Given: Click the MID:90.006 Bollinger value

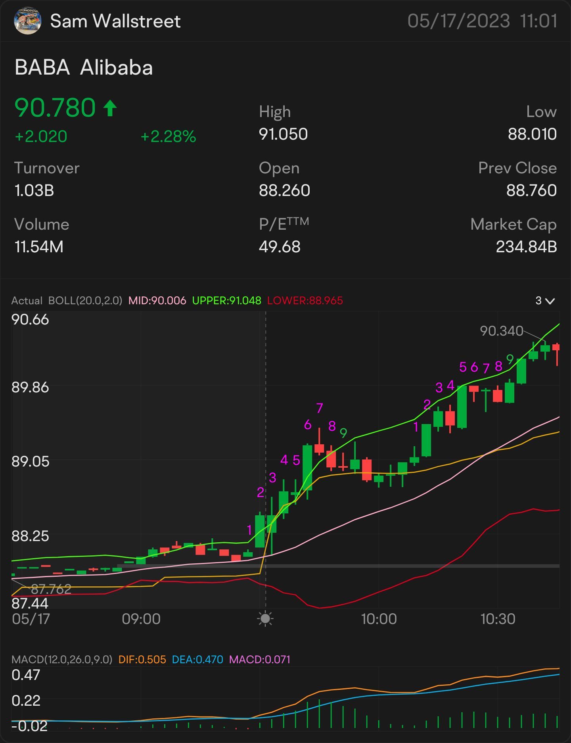Looking at the screenshot, I should [x=157, y=301].
